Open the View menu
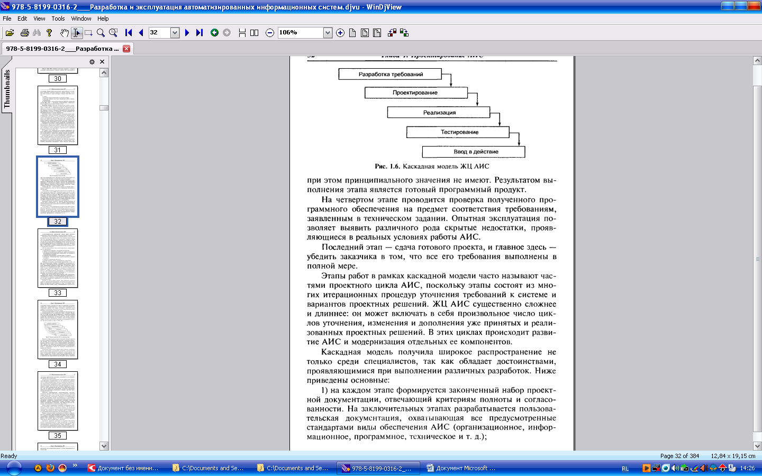The height and width of the screenshot is (476, 762). tap(39, 19)
